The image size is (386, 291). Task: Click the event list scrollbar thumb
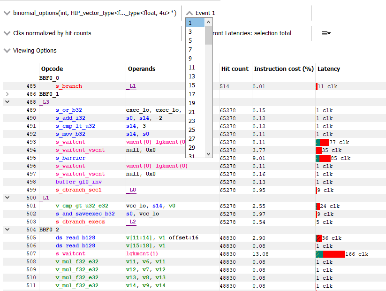[208, 35]
